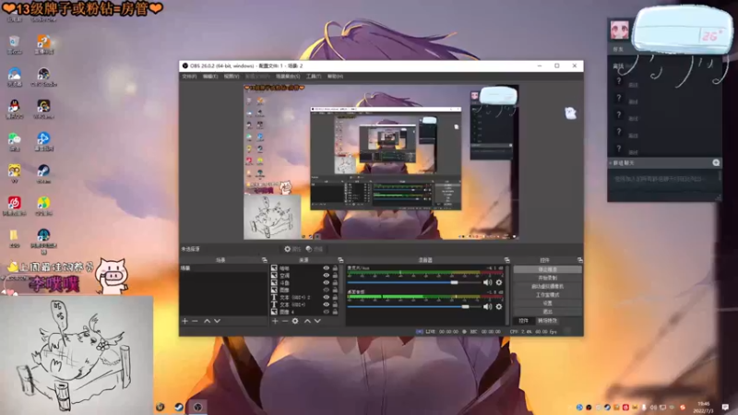Toggle the lock on the 空调 source
This screenshot has width=738, height=415.
[335, 275]
